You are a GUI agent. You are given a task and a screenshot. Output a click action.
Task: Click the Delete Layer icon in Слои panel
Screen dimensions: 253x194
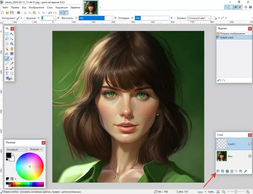click(222, 171)
